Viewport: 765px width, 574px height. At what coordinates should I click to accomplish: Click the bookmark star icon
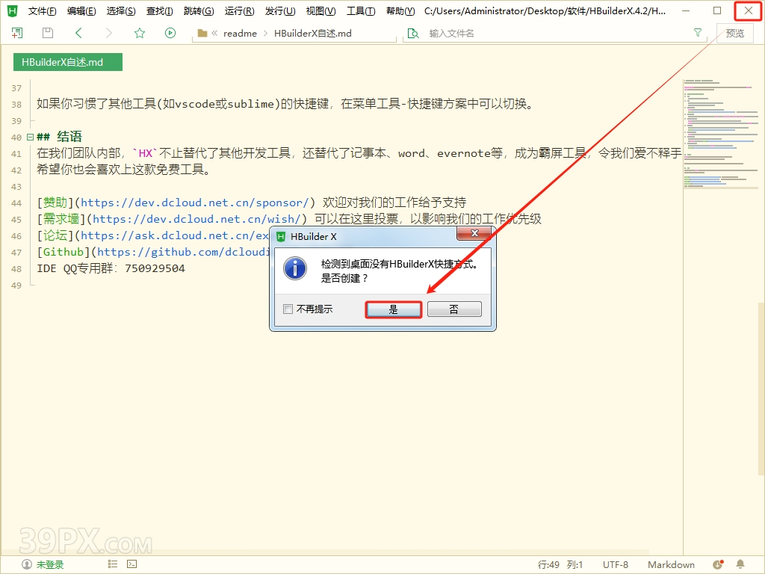coord(140,33)
